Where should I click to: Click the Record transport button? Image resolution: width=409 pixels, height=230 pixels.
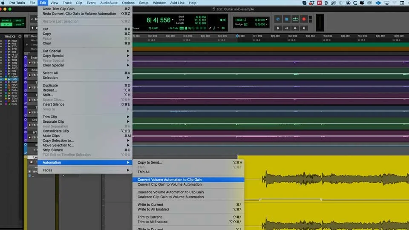pyautogui.click(x=304, y=19)
